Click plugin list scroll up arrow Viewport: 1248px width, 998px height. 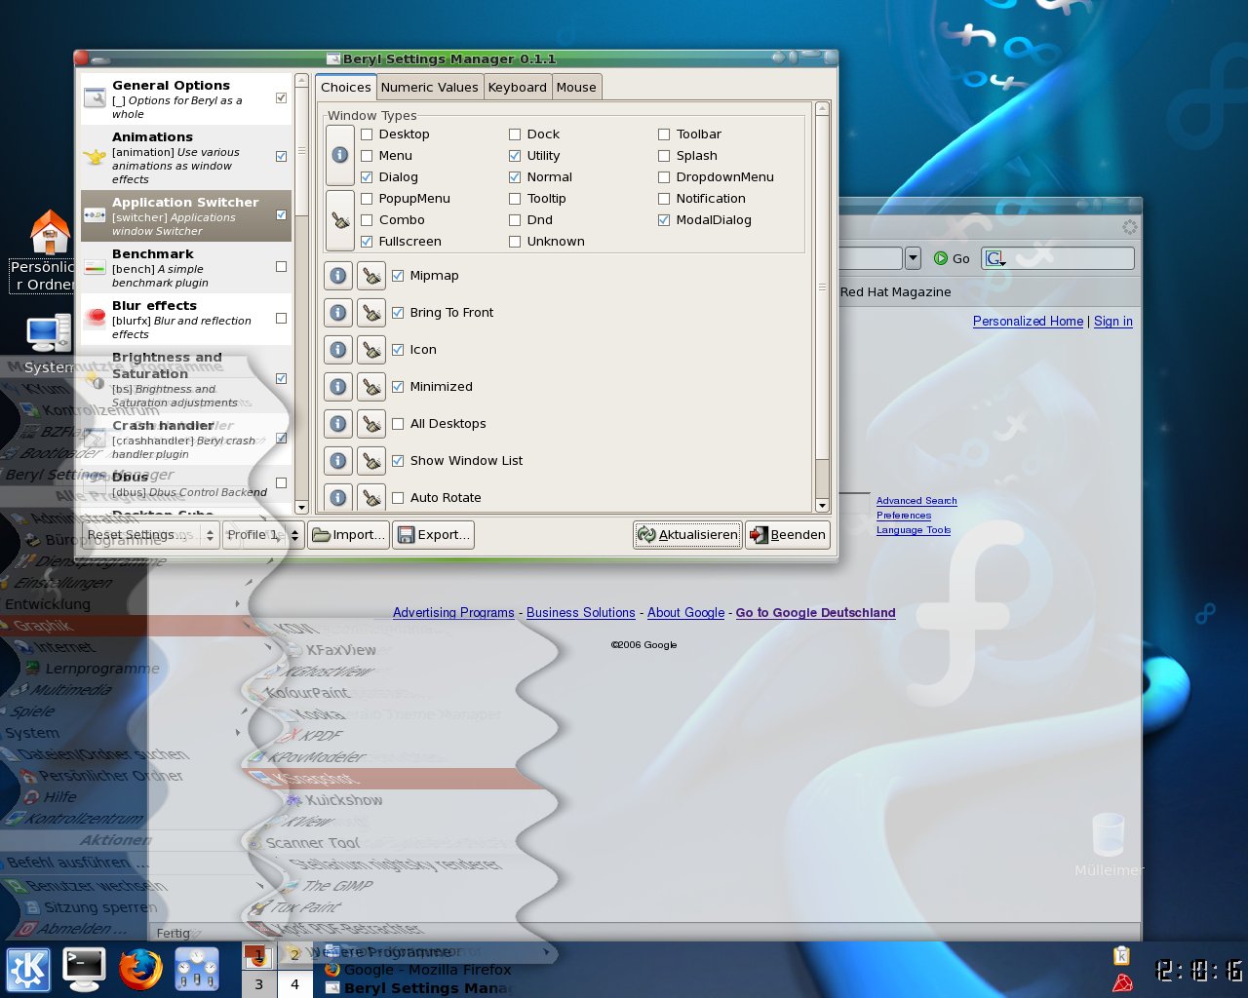point(301,81)
